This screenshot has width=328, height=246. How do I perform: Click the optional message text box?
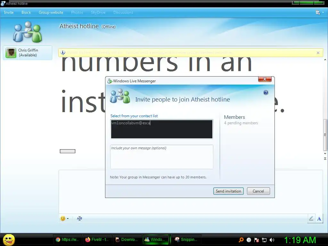[162, 157]
